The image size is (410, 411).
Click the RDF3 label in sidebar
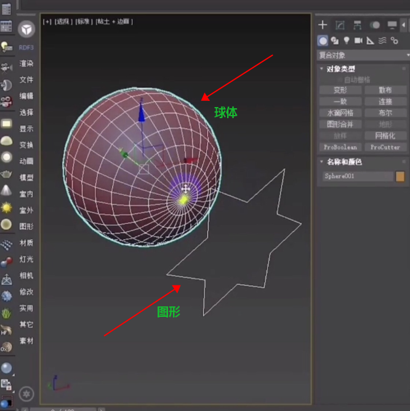click(x=26, y=47)
